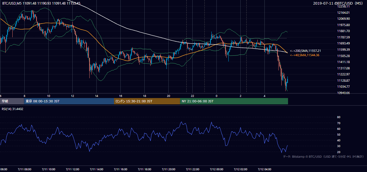
Task: Select the ロンドン 15:30-21:00 JST session bar
Action: point(147,101)
